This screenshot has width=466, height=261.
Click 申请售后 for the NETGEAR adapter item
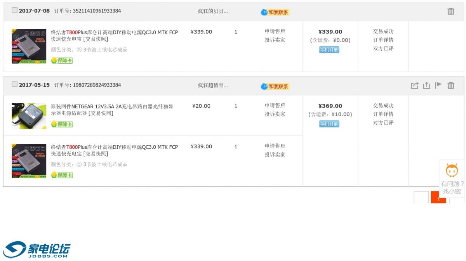[x=275, y=106]
